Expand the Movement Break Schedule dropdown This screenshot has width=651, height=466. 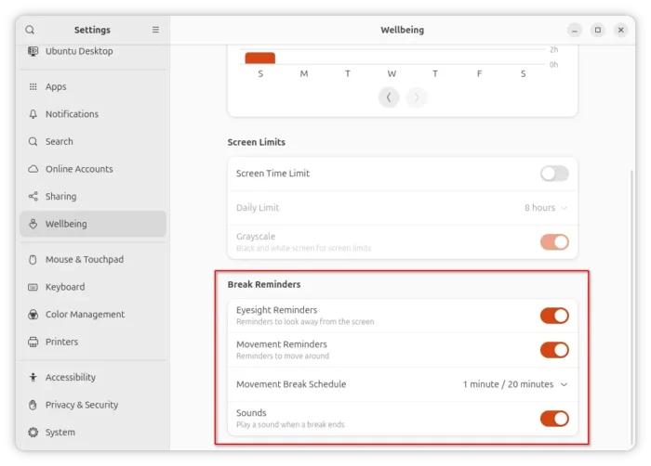pyautogui.click(x=515, y=384)
